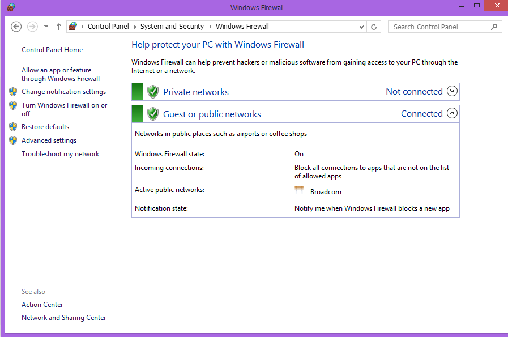Collapse the Guest or public networks chevron
This screenshot has height=337, width=508.
tap(452, 113)
